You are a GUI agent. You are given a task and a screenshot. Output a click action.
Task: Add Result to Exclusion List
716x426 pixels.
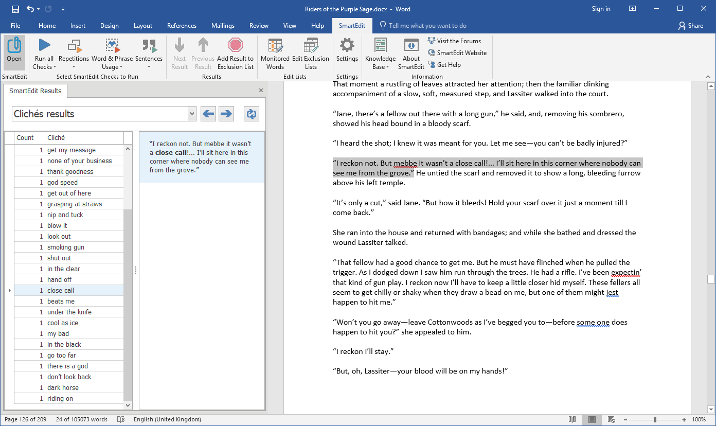(235, 54)
